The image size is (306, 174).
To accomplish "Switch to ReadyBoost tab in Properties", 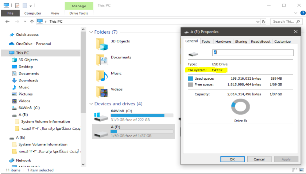I will (260, 41).
